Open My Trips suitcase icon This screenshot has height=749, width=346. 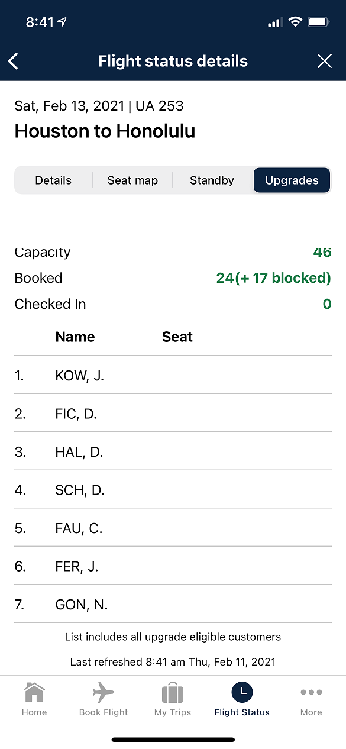(173, 692)
